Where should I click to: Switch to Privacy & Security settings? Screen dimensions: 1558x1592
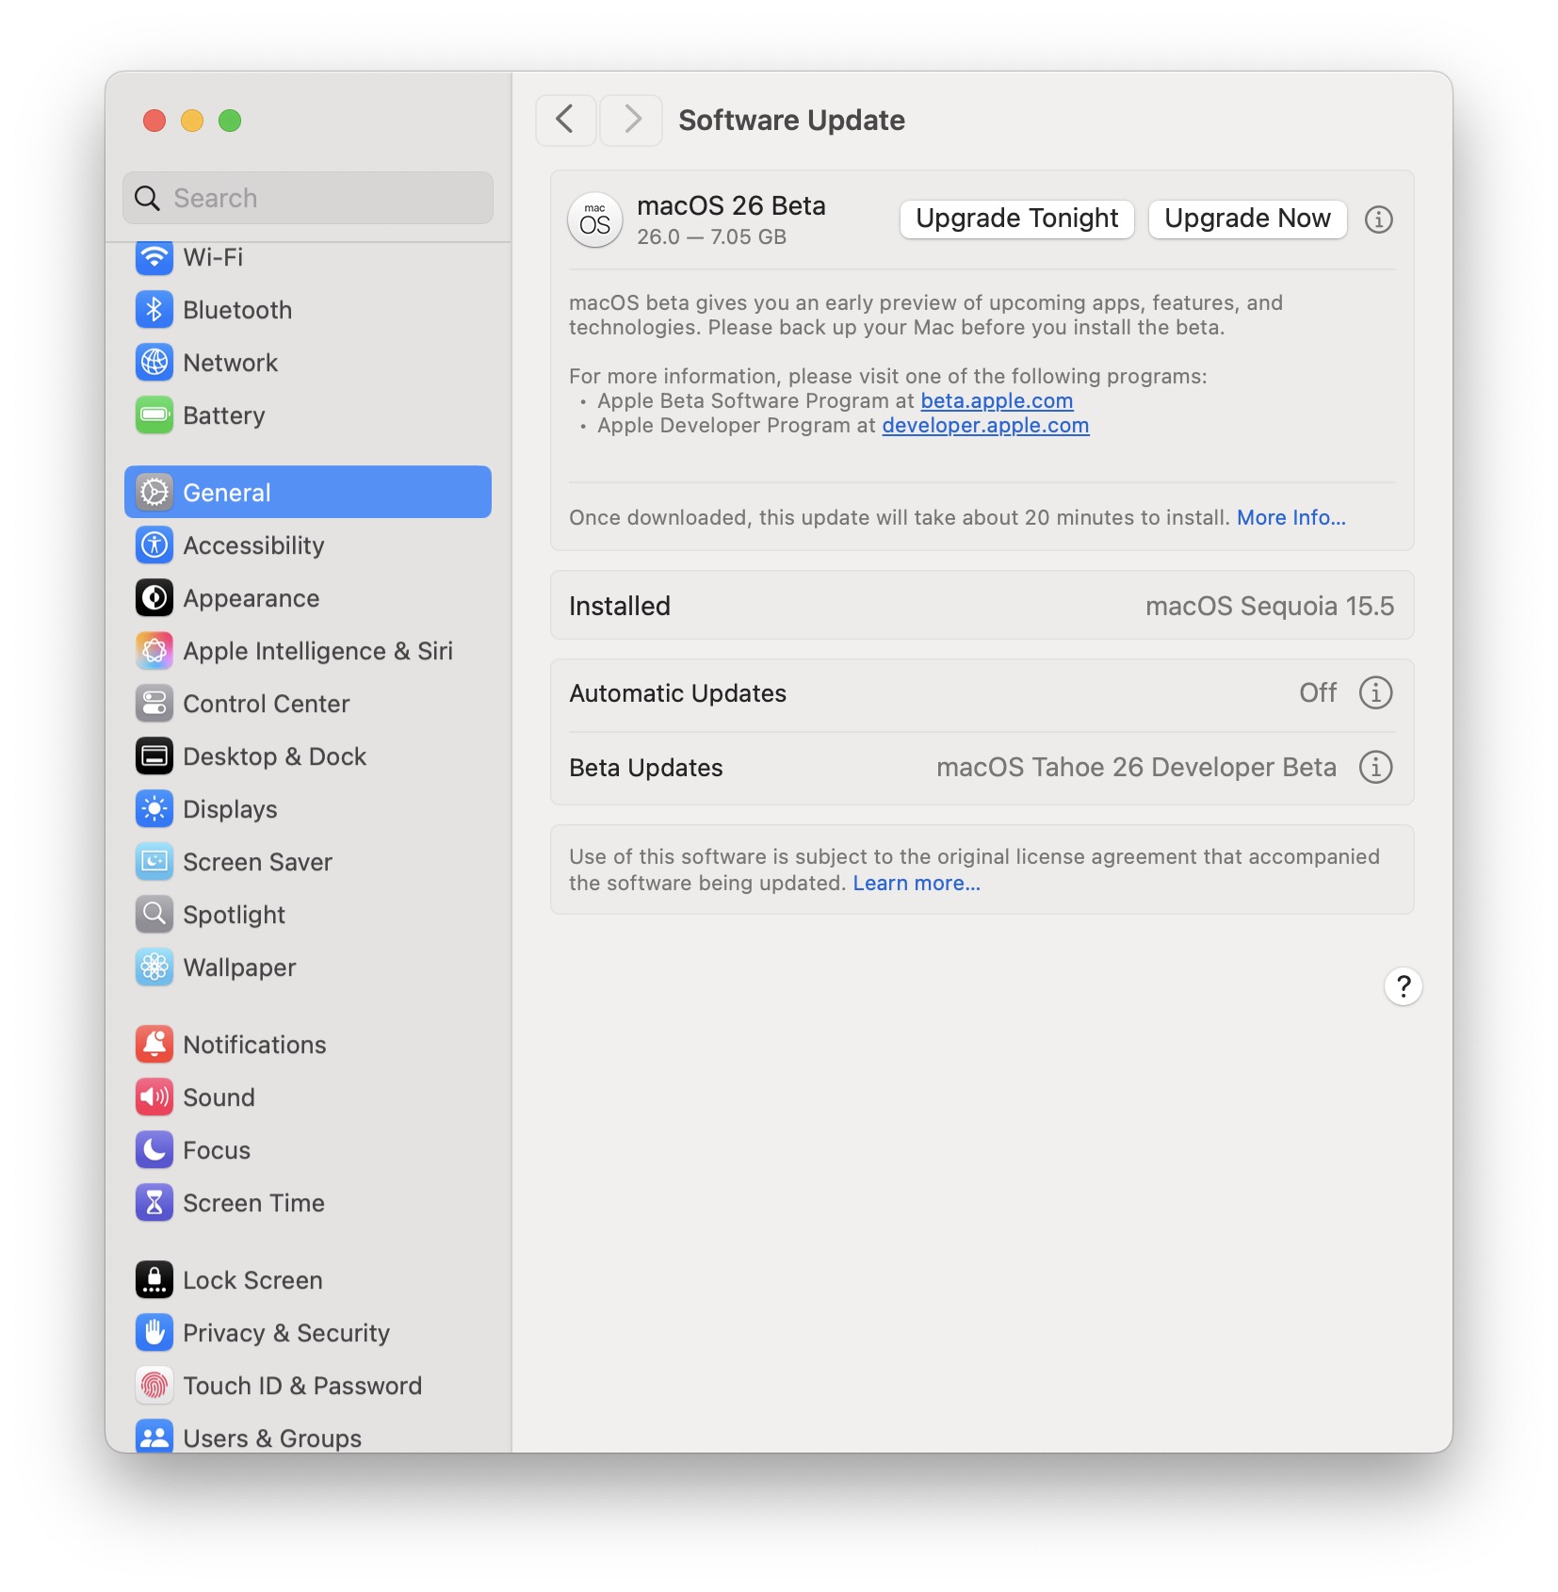[285, 1333]
